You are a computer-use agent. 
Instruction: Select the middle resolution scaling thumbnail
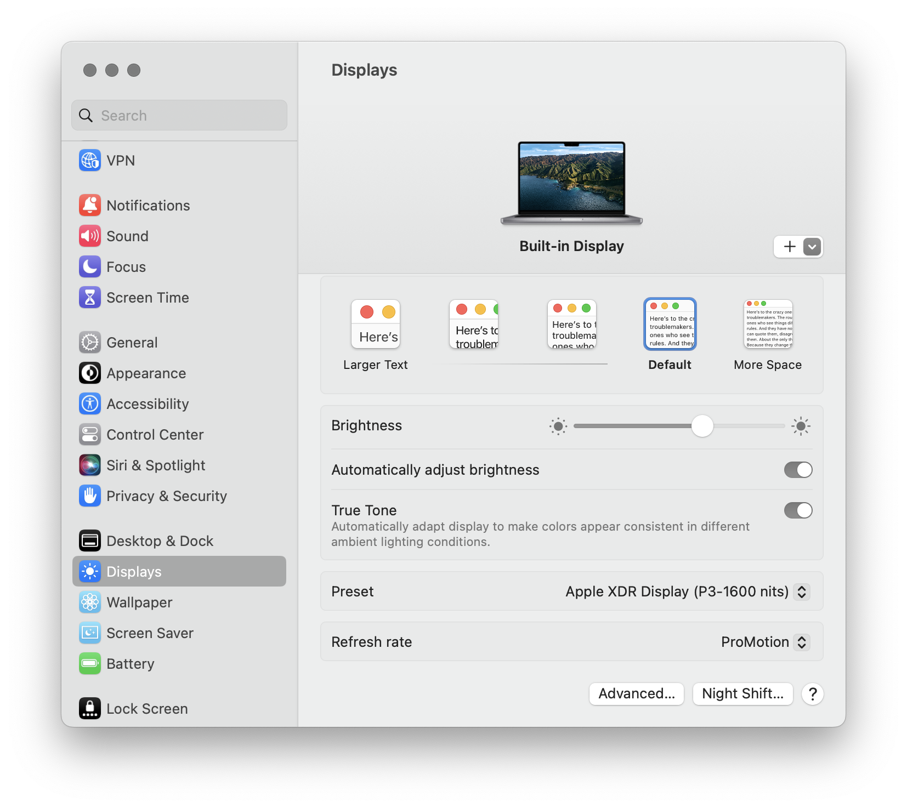[x=572, y=325]
